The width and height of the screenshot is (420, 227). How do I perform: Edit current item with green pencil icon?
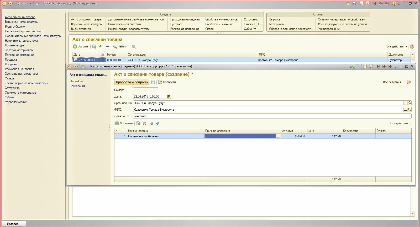(x=100, y=46)
